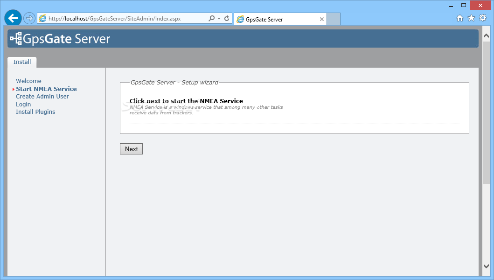Open the browser Home icon
The width and height of the screenshot is (494, 280).
(x=460, y=18)
